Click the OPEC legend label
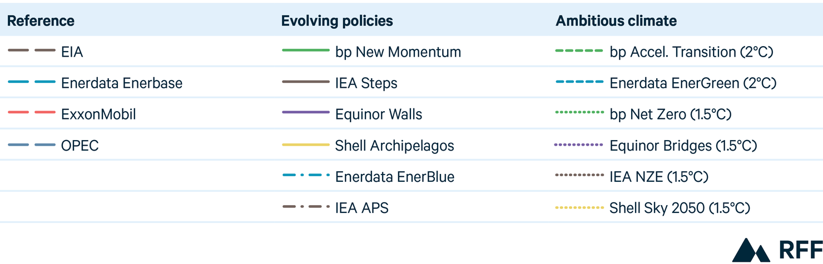The height and width of the screenshot is (264, 823). 80,146
